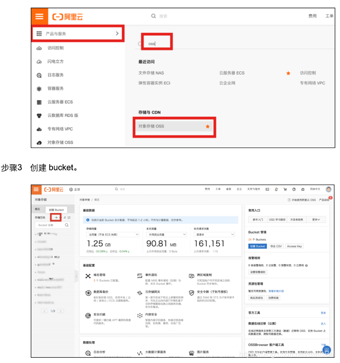The width and height of the screenshot is (340, 363).
Task: Collapse the bucket sidebar with the arrow handle
Action: (76, 276)
